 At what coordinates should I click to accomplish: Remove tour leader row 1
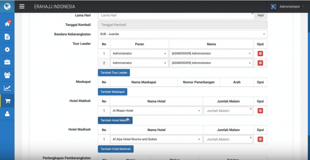pos(260,54)
